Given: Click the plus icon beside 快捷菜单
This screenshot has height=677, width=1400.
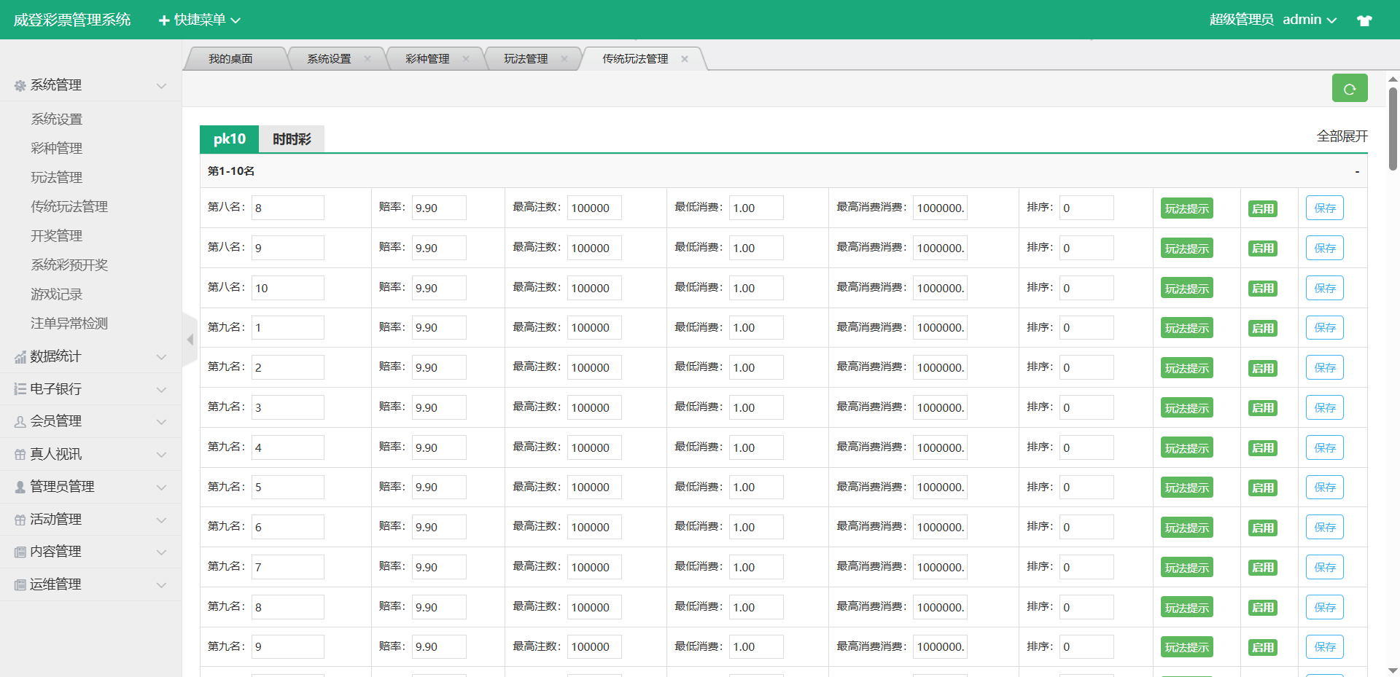Looking at the screenshot, I should point(164,20).
